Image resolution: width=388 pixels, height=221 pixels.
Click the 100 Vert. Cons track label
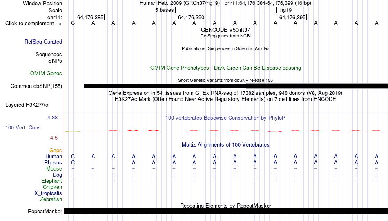point(23,127)
